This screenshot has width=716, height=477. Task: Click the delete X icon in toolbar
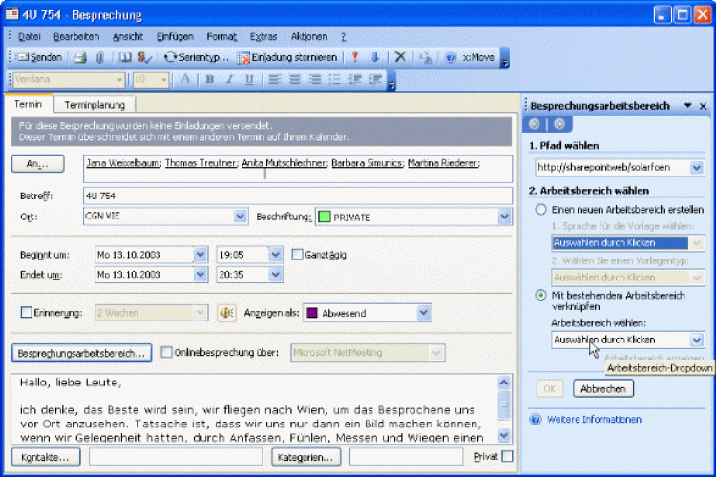(x=400, y=57)
